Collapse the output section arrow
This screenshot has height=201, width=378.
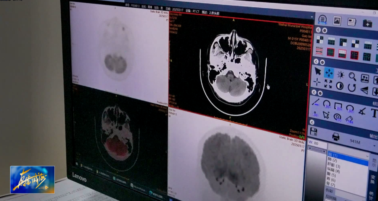[312, 122]
